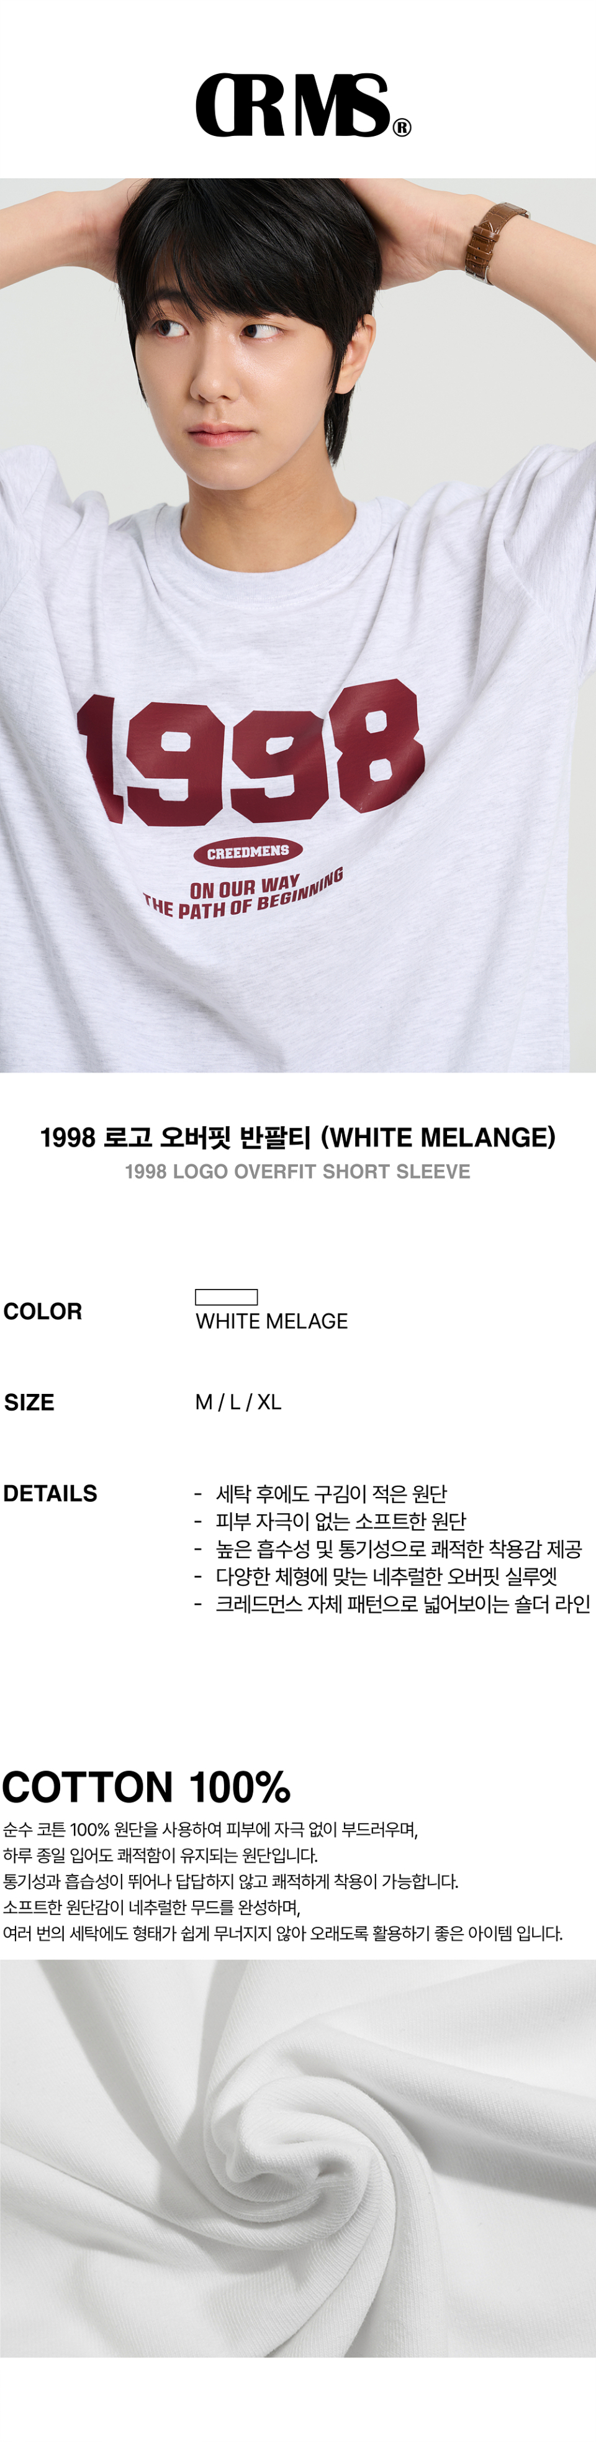Click the CRMS brand logo
The width and height of the screenshot is (596, 2442).
click(x=293, y=105)
